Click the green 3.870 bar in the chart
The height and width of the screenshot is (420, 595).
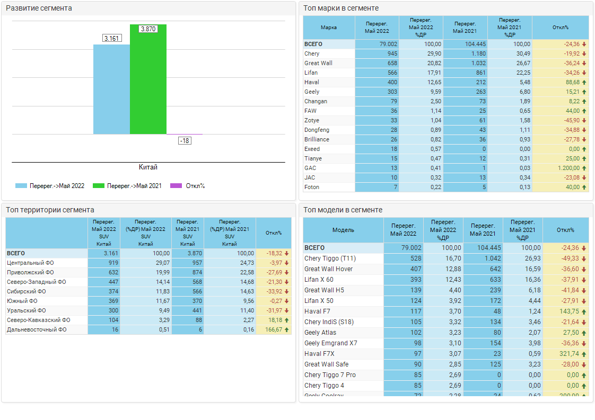(148, 79)
